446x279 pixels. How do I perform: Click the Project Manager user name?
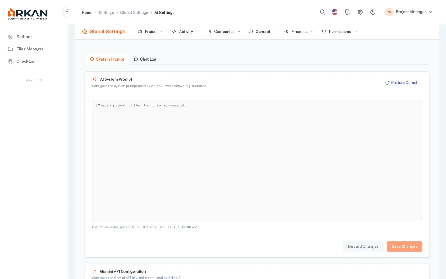click(411, 12)
